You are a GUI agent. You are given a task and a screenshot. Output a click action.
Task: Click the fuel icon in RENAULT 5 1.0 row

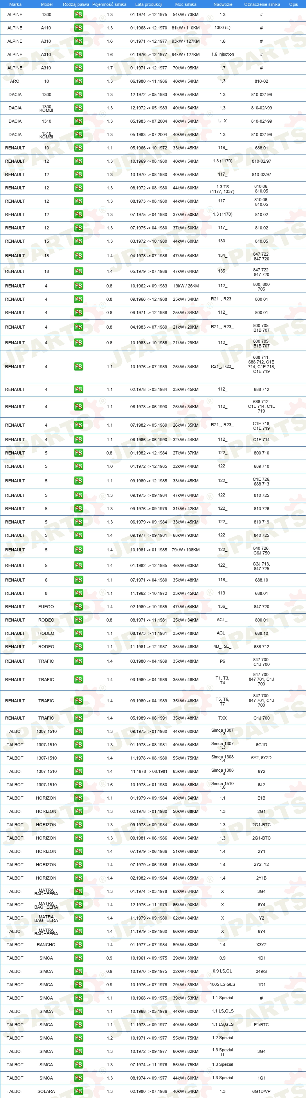[x=78, y=466]
